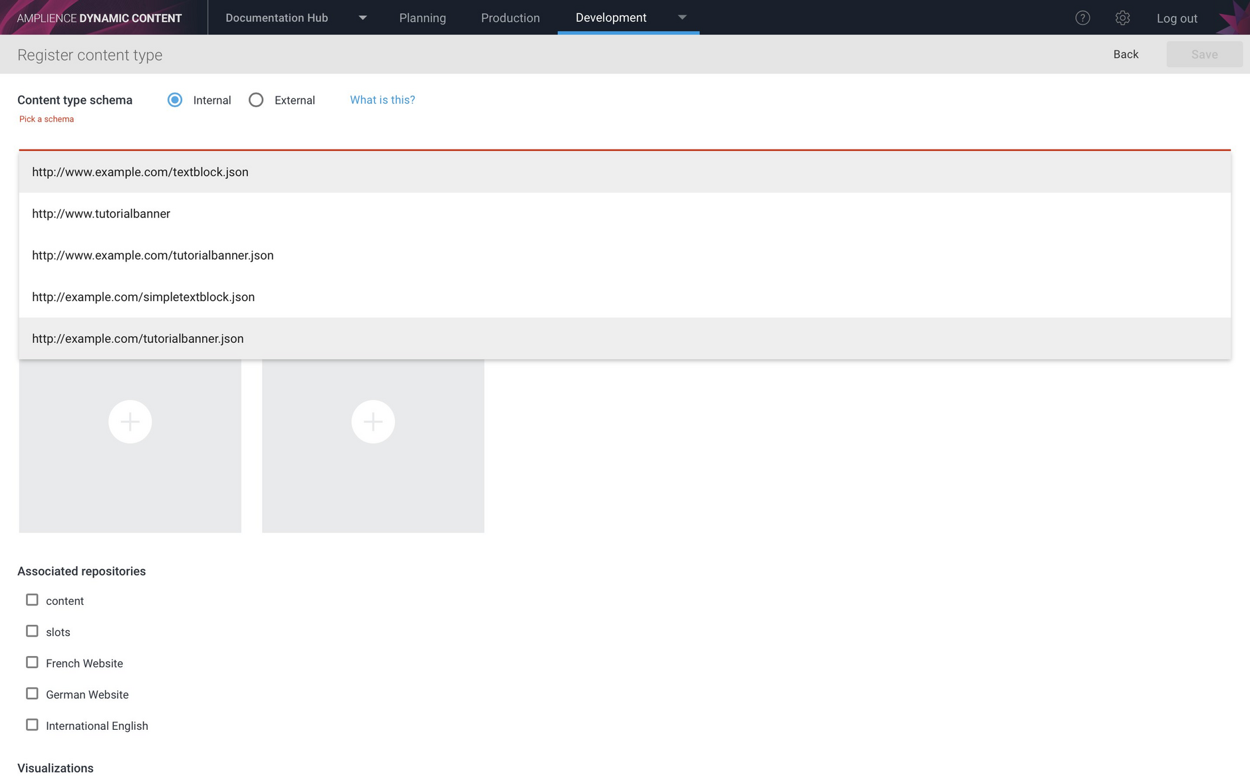Select the External schema radio button
Image resolution: width=1250 pixels, height=781 pixels.
pos(256,100)
